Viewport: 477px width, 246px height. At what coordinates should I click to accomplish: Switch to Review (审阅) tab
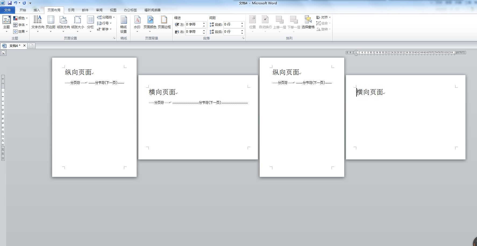pyautogui.click(x=99, y=10)
